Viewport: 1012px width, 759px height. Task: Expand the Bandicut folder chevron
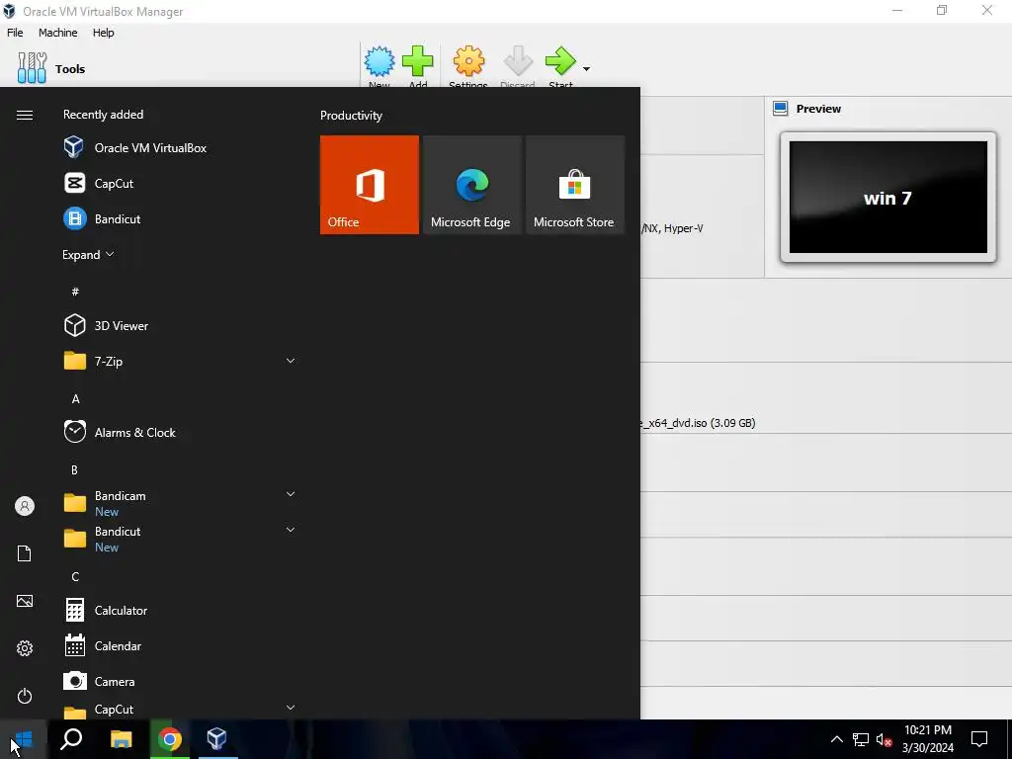[291, 530]
